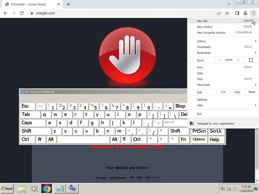The width and height of the screenshot is (259, 194).
Task: Toggle right Ctrl key on On-Screen Keyboard
Action: tap(139, 140)
